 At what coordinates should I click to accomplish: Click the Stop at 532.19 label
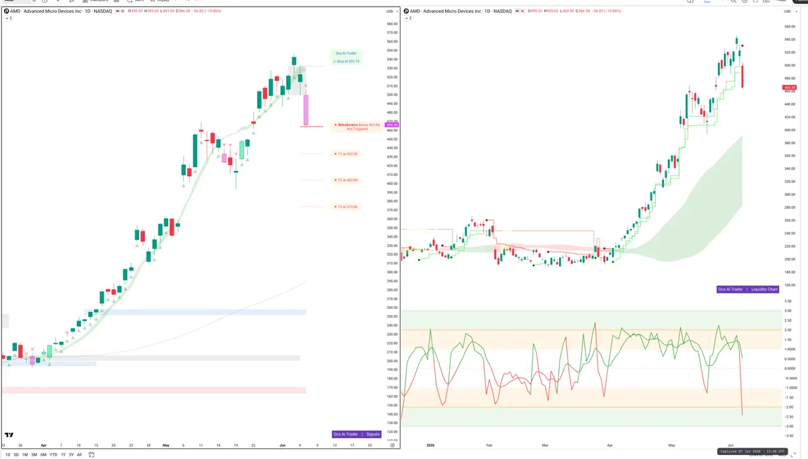pos(346,61)
